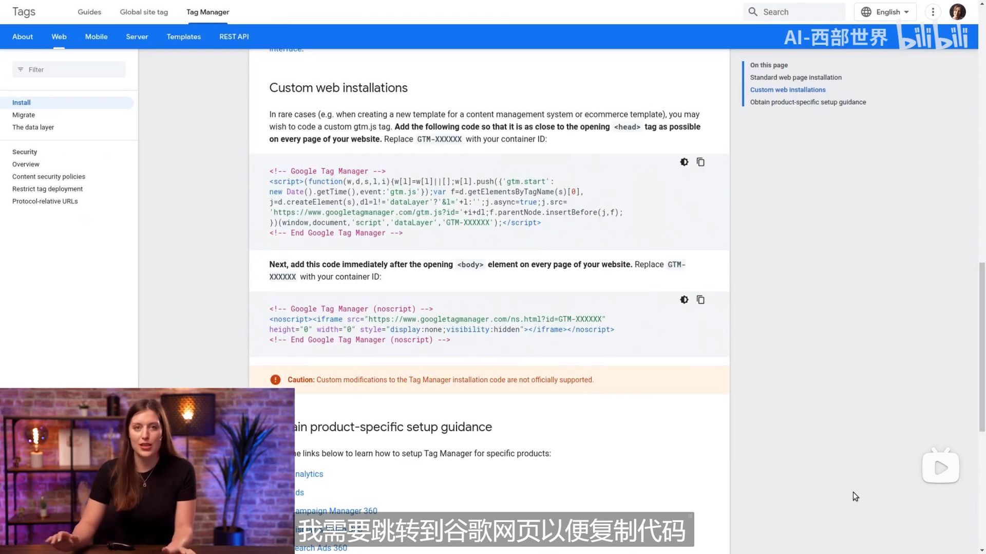Image resolution: width=986 pixels, height=554 pixels.
Task: Open the English language dropdown arrow
Action: tap(906, 12)
